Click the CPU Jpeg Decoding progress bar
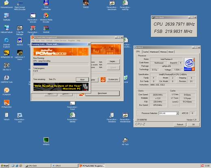 [61, 64]
